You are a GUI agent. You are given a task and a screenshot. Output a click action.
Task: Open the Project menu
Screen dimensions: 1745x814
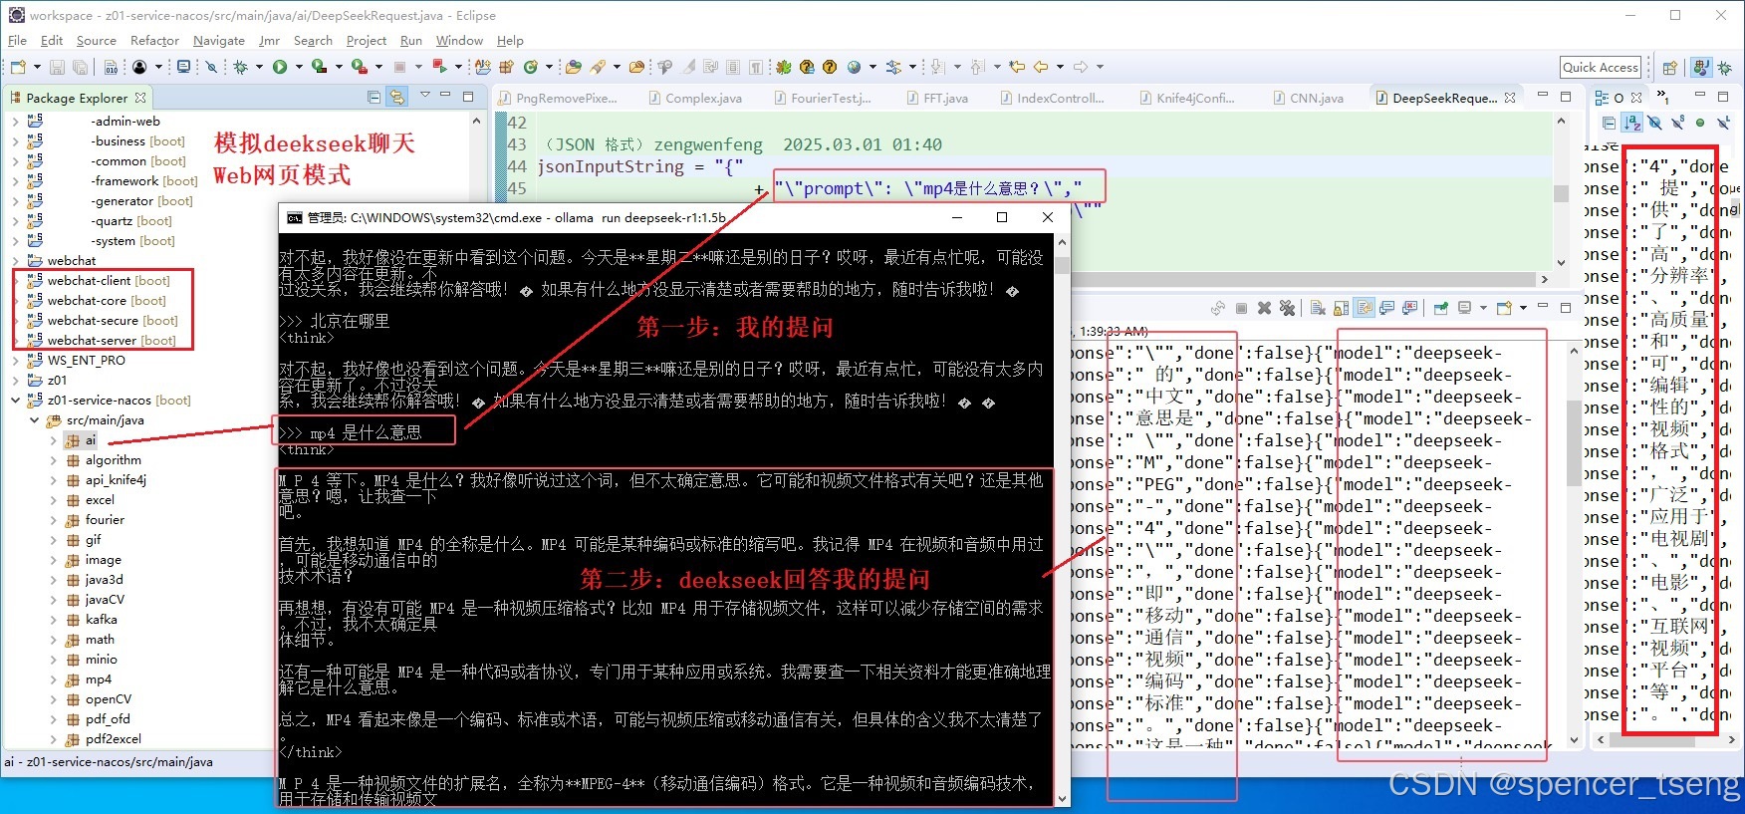pos(366,41)
